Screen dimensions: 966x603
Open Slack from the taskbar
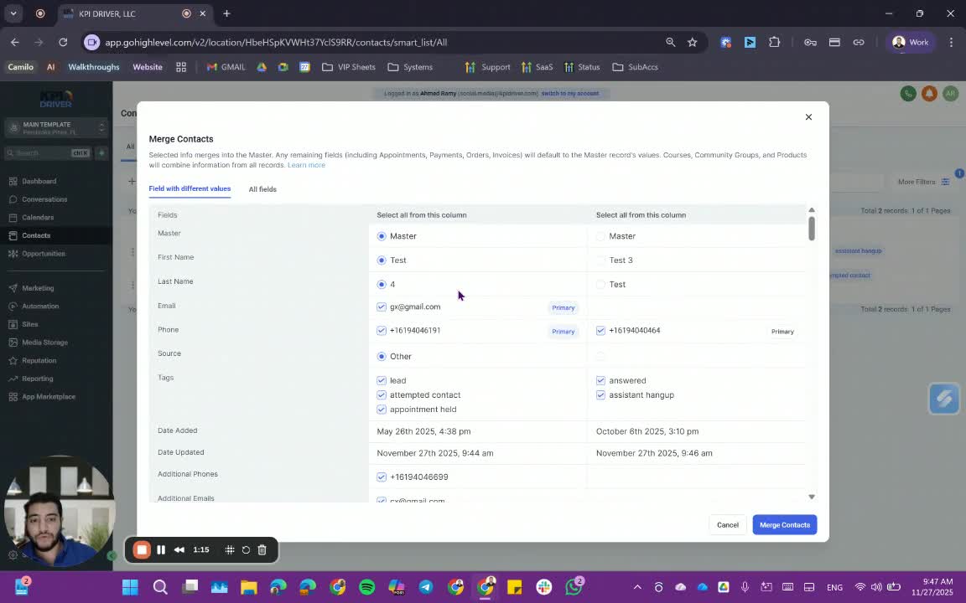pos(544,587)
